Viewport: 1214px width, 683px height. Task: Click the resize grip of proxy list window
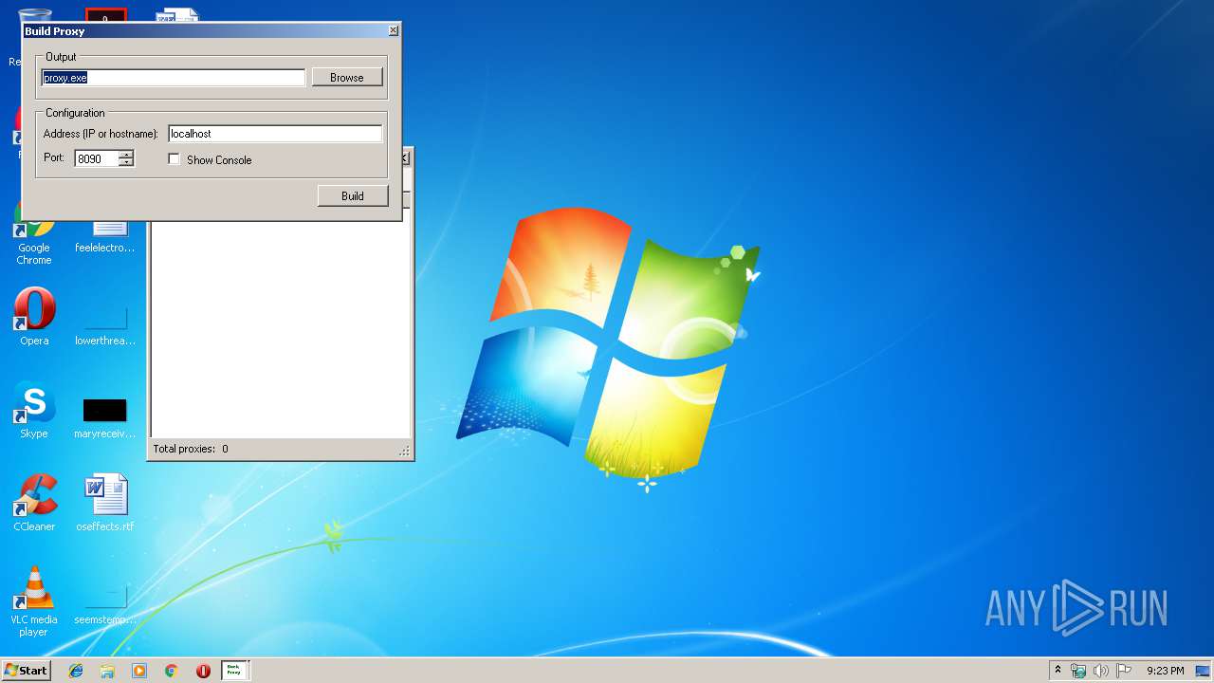tap(405, 452)
